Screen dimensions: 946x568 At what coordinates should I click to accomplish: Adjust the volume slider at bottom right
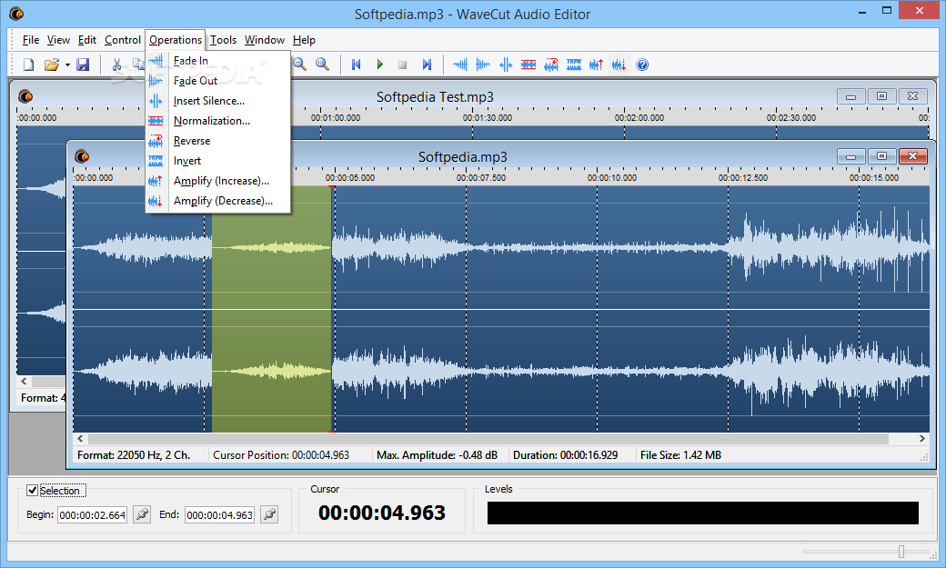[x=901, y=552]
